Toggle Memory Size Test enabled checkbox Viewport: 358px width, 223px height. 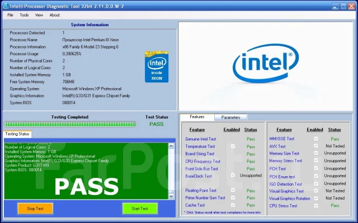click(x=316, y=153)
